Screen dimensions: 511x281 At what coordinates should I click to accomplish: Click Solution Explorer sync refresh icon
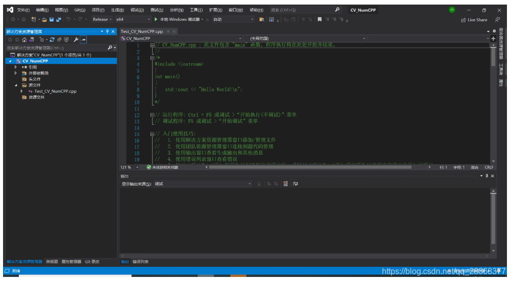point(52,40)
